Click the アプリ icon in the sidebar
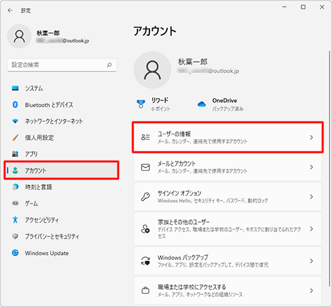 [x=15, y=153]
